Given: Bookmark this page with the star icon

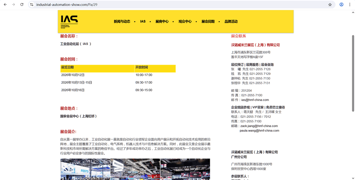Looking at the screenshot, I should tap(330, 4).
